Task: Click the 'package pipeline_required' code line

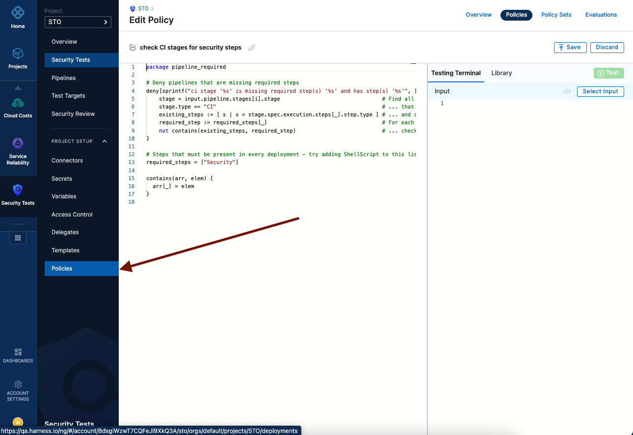Action: pos(186,67)
